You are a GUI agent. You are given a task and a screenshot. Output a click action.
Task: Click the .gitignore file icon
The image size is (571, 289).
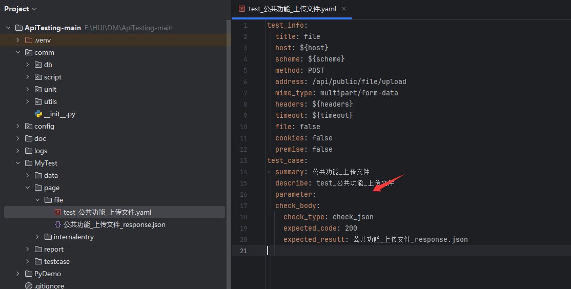[x=28, y=286]
